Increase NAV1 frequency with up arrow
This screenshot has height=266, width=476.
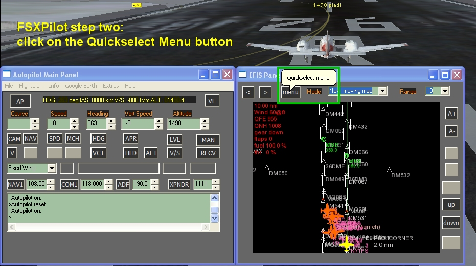point(51,181)
